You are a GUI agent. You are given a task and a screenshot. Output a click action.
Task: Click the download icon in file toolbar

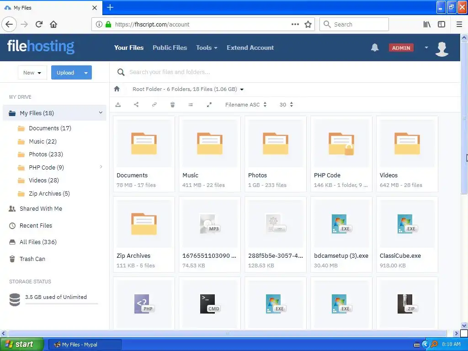click(118, 105)
